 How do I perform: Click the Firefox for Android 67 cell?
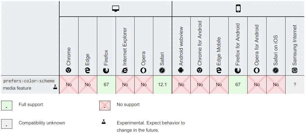coord(238,85)
